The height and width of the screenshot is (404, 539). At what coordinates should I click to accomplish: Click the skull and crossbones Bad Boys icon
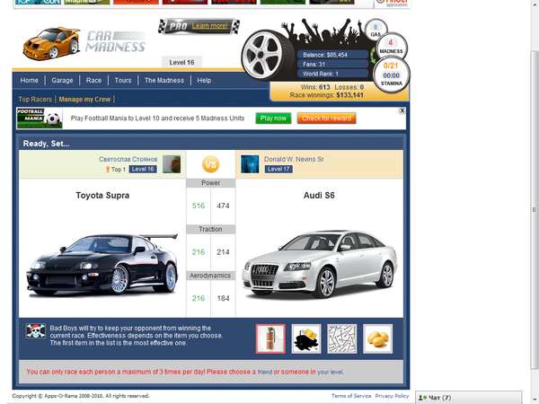[36, 330]
